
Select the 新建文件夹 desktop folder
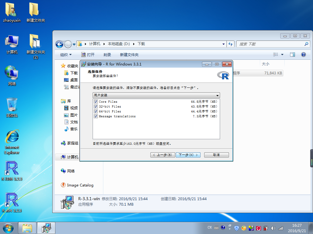tap(35, 12)
